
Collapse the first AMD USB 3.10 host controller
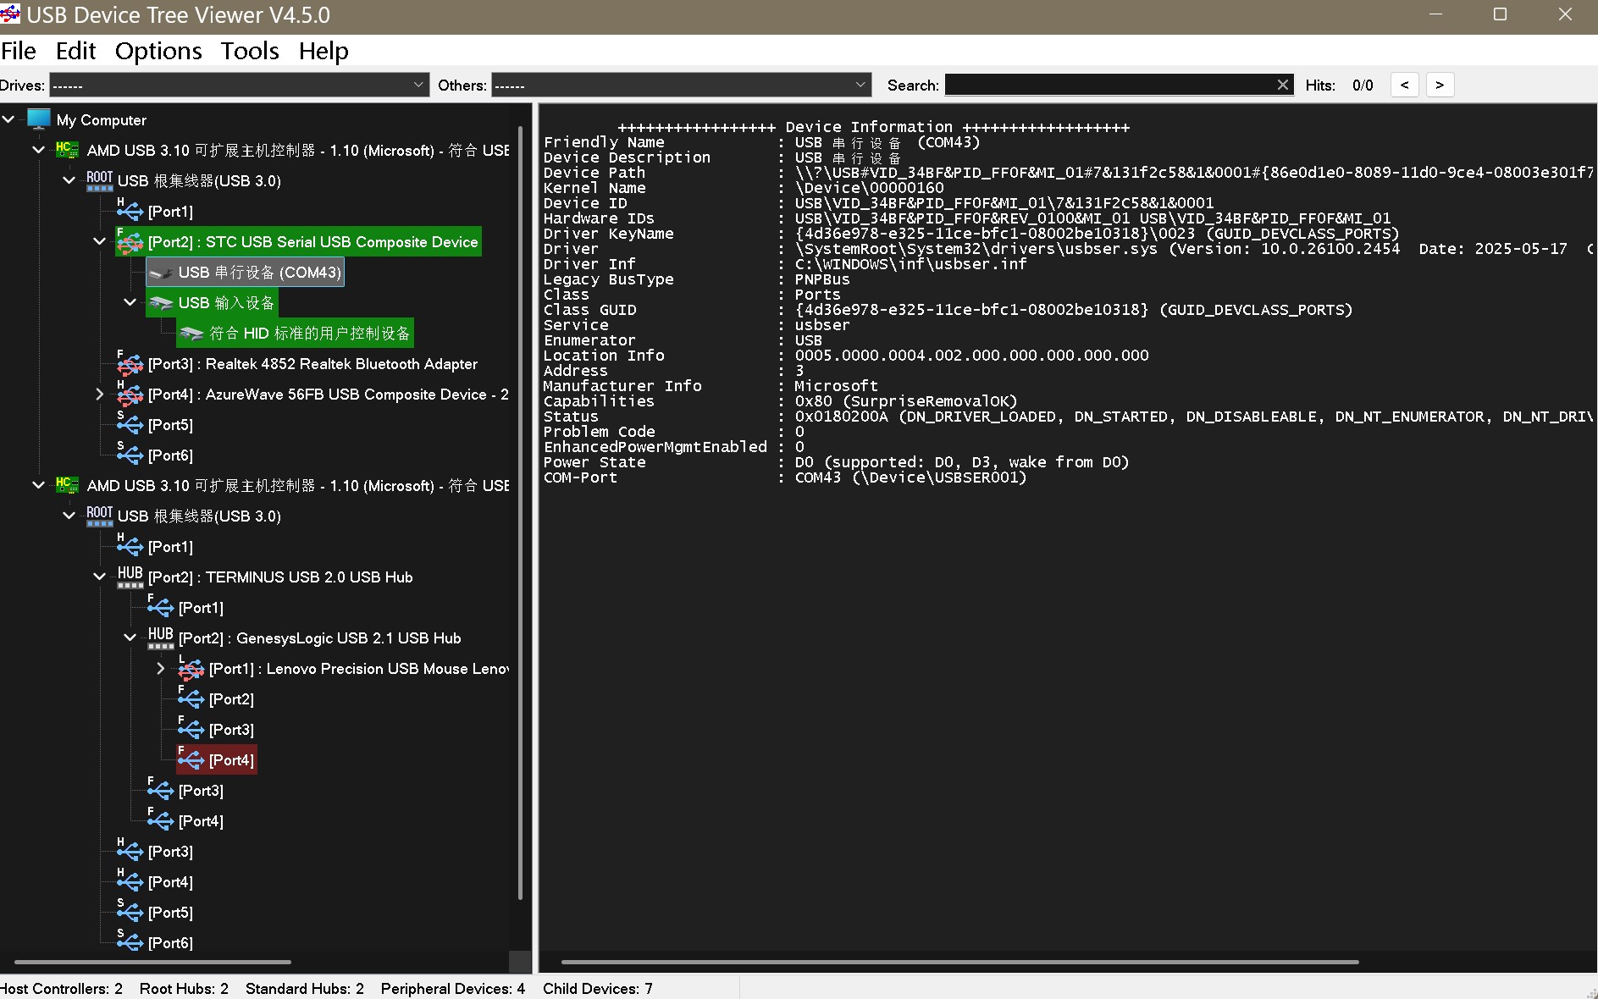38,150
